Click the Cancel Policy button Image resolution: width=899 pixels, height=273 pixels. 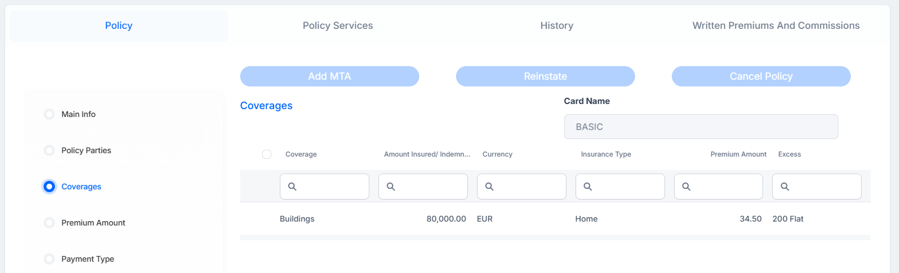[x=761, y=76]
